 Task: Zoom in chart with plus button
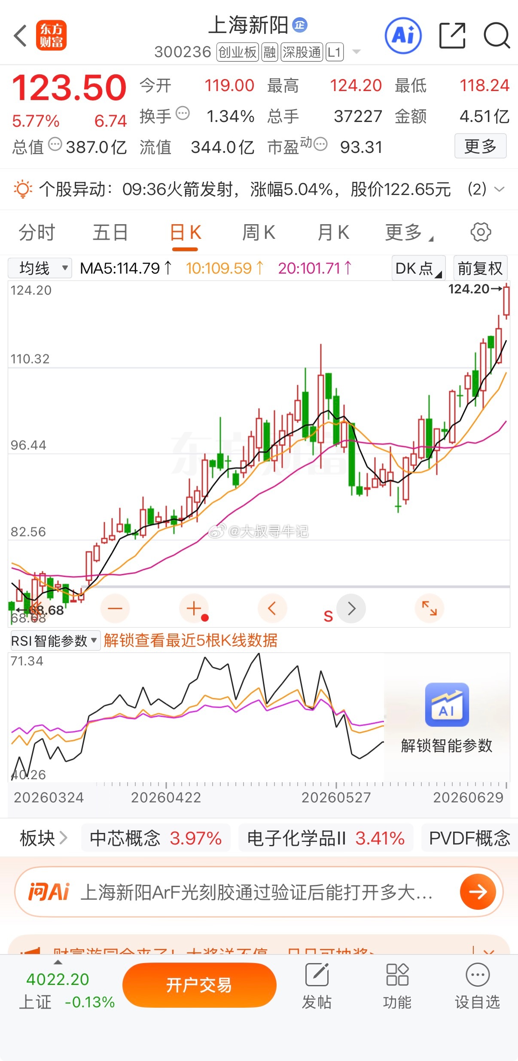[194, 608]
